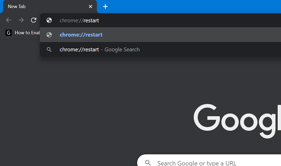The width and height of the screenshot is (281, 166).
Task: Click the globe icon beside the blue suggestion
Action: [49, 35]
